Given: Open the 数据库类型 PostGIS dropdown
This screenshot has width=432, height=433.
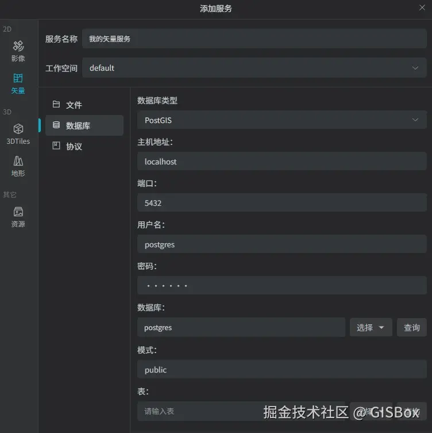Looking at the screenshot, I should tap(282, 120).
